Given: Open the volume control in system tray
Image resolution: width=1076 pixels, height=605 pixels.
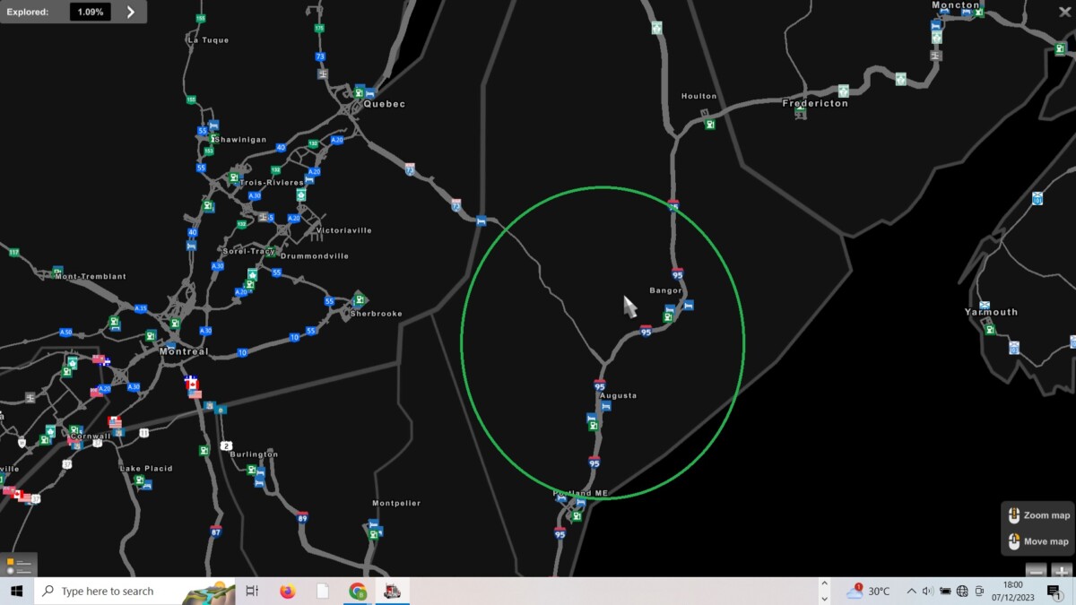Looking at the screenshot, I should click(x=927, y=591).
